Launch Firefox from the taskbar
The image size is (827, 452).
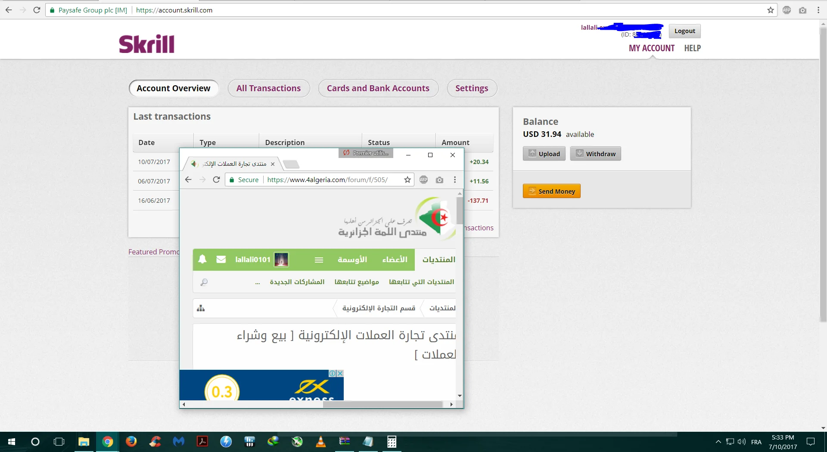[x=131, y=442]
